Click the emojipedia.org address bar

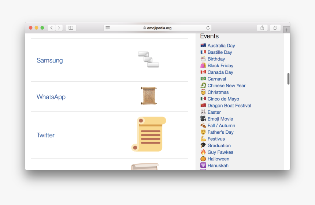157,28
